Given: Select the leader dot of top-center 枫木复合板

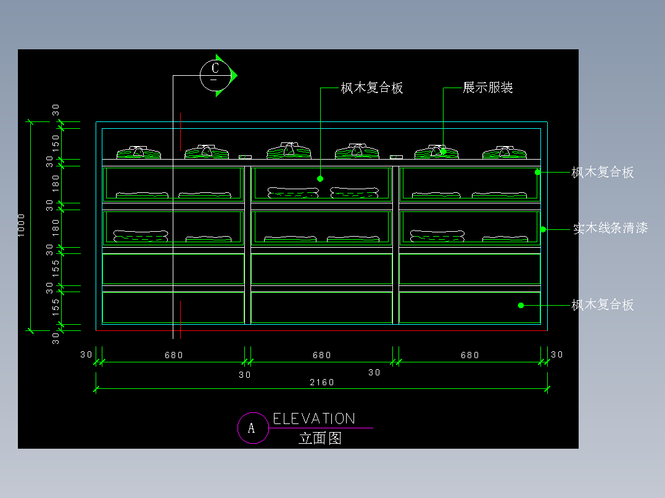Looking at the screenshot, I should pyautogui.click(x=320, y=179).
